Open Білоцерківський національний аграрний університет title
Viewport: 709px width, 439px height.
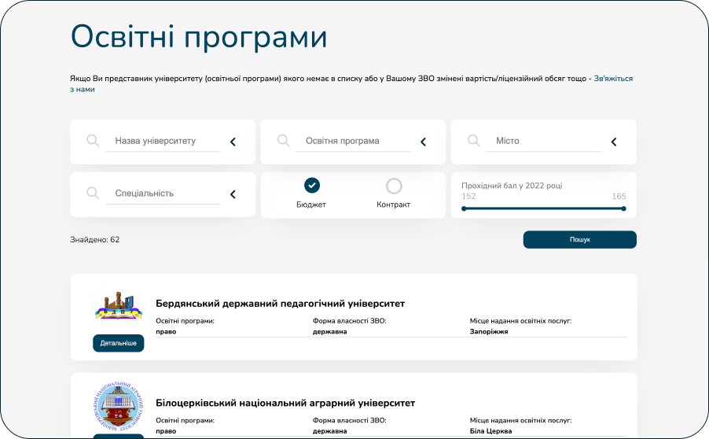pyautogui.click(x=285, y=403)
